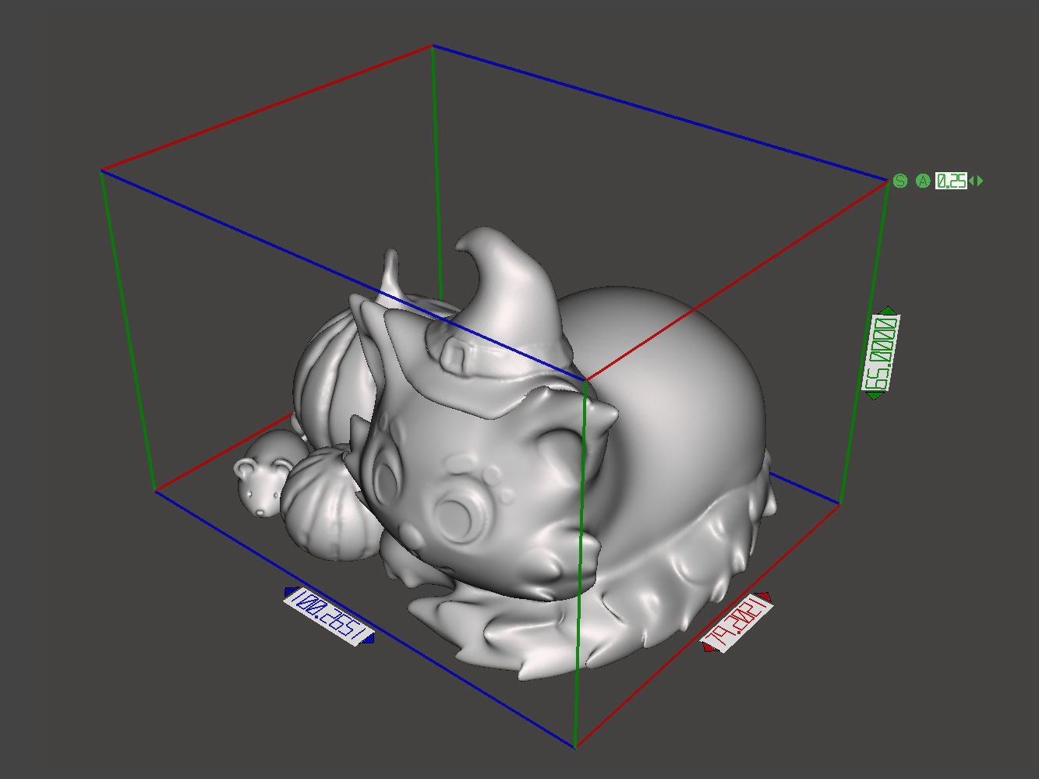Image resolution: width=1039 pixels, height=779 pixels.
Task: Edit the blue 100.2651 dimension value
Action: click(329, 616)
